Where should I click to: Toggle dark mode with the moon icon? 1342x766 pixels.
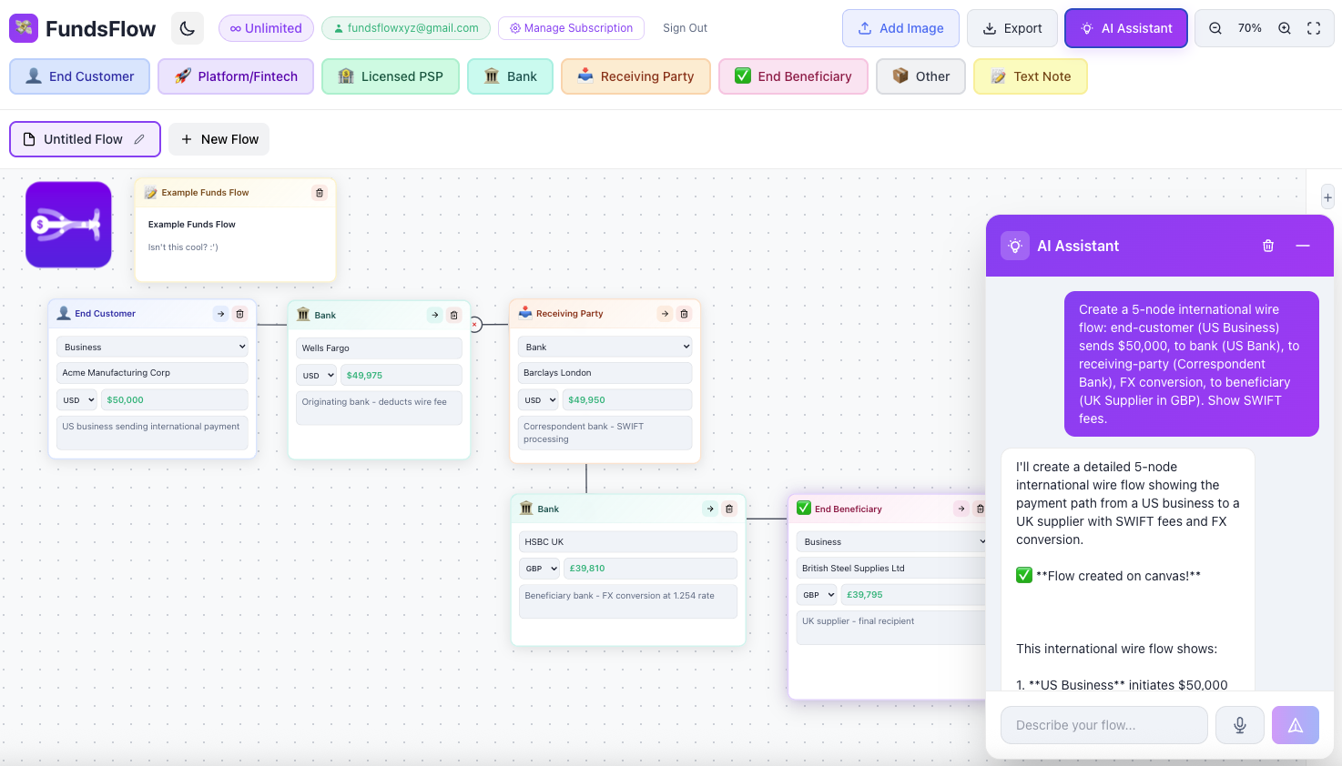tap(187, 28)
